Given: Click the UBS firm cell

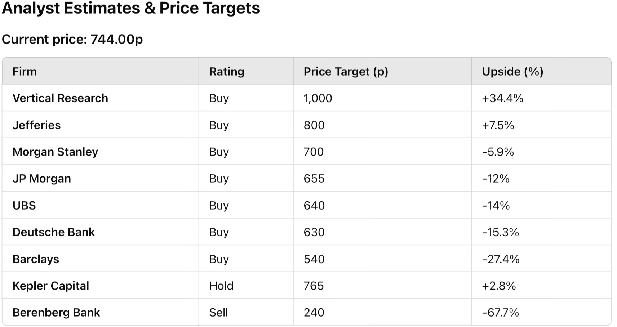Looking at the screenshot, I should (x=24, y=205).
